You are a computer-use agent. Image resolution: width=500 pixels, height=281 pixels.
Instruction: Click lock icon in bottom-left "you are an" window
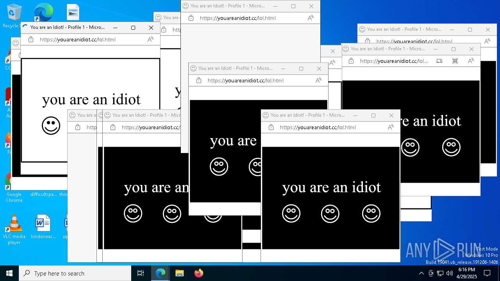[113, 127]
